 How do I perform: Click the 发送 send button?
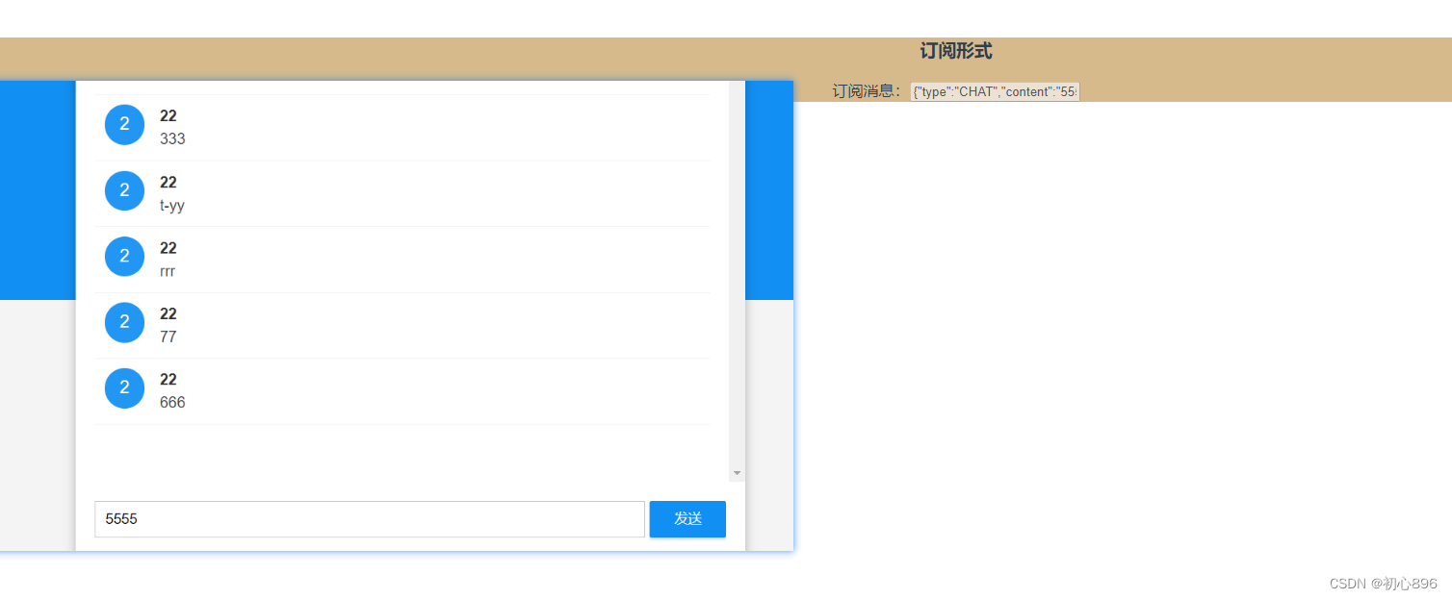tap(687, 519)
